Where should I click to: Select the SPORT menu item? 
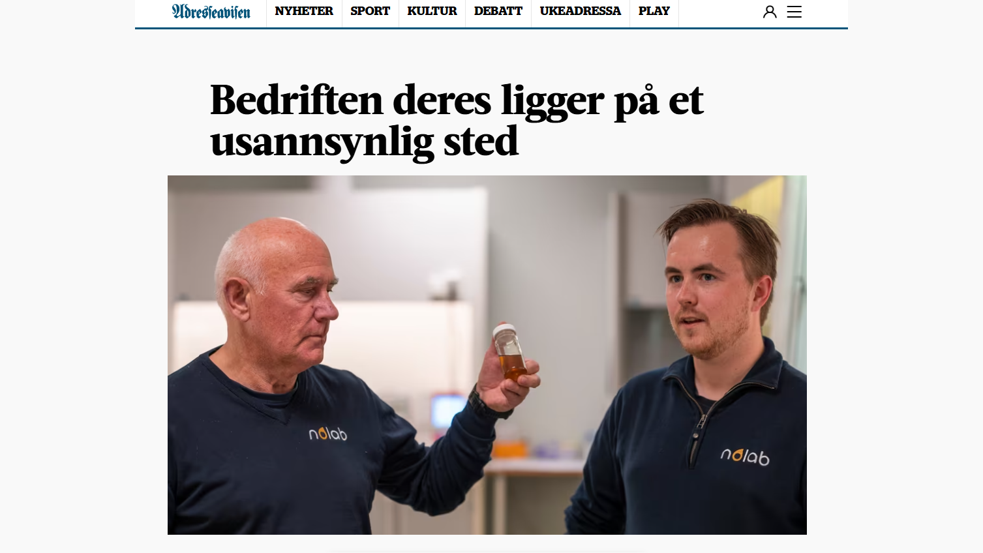click(x=370, y=11)
